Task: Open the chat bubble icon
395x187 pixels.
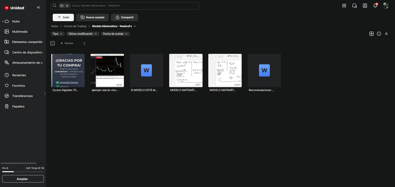Action: 355,6
